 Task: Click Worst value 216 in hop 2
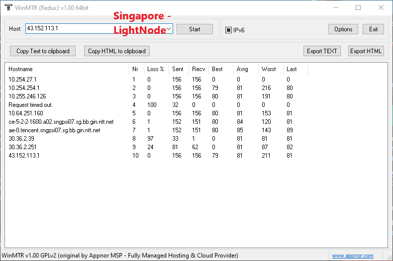tap(266, 88)
